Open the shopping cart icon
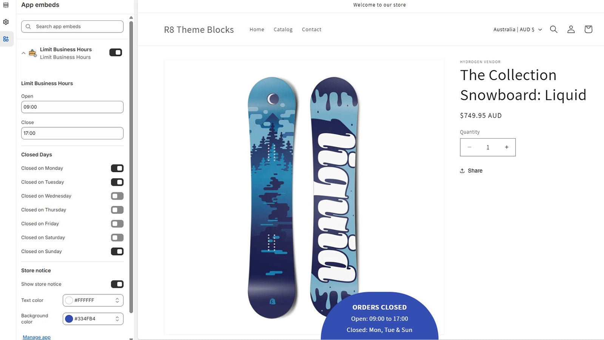This screenshot has height=340, width=604. coord(588,29)
